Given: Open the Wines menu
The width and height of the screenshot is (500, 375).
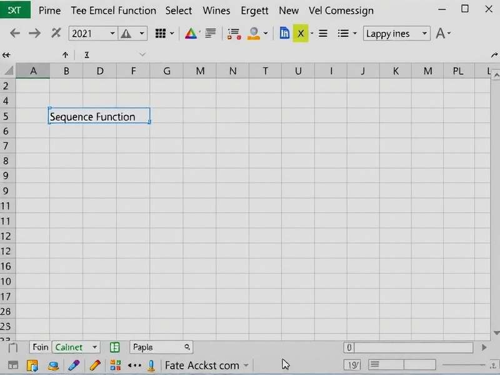Looking at the screenshot, I should click(x=216, y=11).
